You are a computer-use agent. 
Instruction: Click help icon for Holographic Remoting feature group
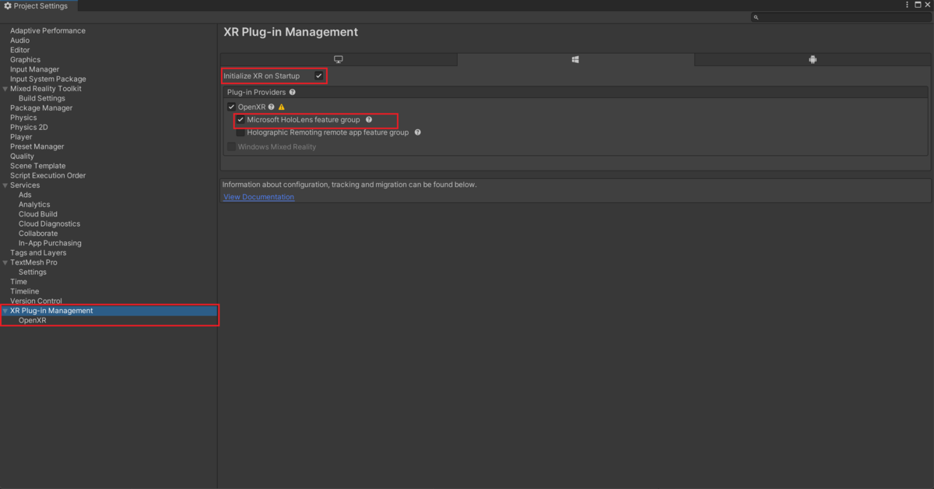click(418, 132)
